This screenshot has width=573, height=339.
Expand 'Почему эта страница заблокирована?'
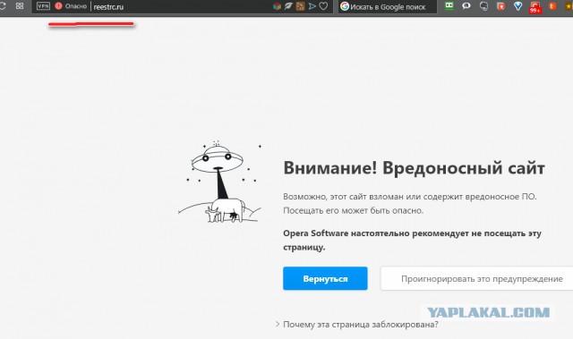[x=357, y=324]
